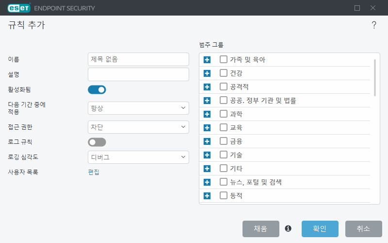Open help with the question mark icon

click(x=374, y=25)
